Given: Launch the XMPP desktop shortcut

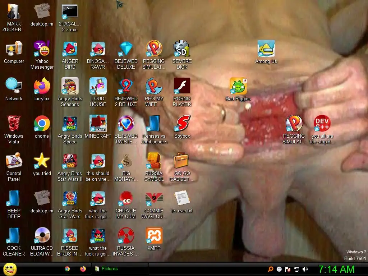Looking at the screenshot, I should coord(154,239).
